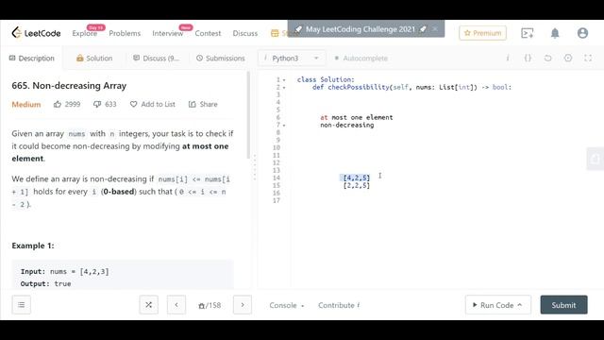Collapse class Solution fold arrow on line 1

(x=284, y=79)
